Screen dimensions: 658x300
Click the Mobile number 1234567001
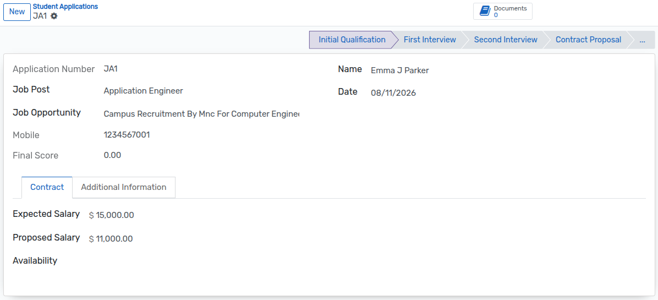pos(127,135)
